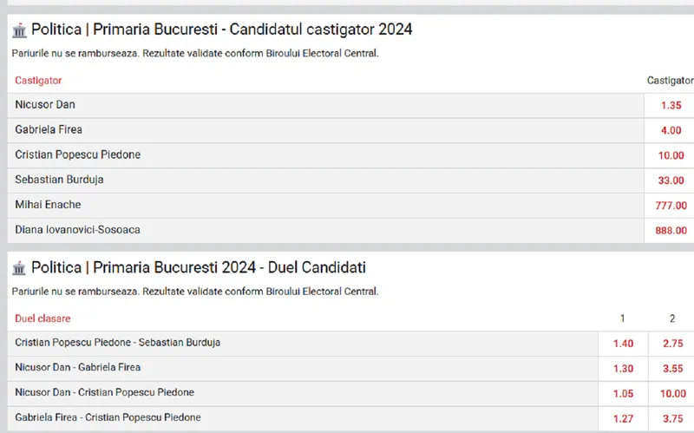
Task: Select odds 4.00 for Gabriela Firea
Action: coord(669,131)
